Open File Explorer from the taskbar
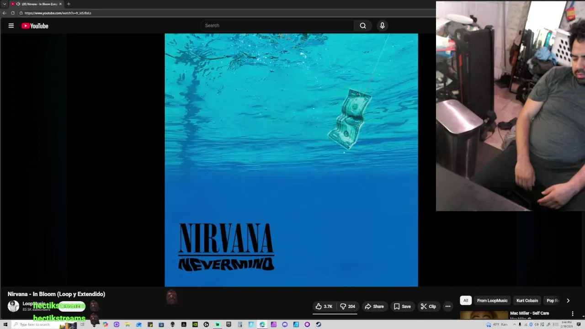 (x=127, y=324)
